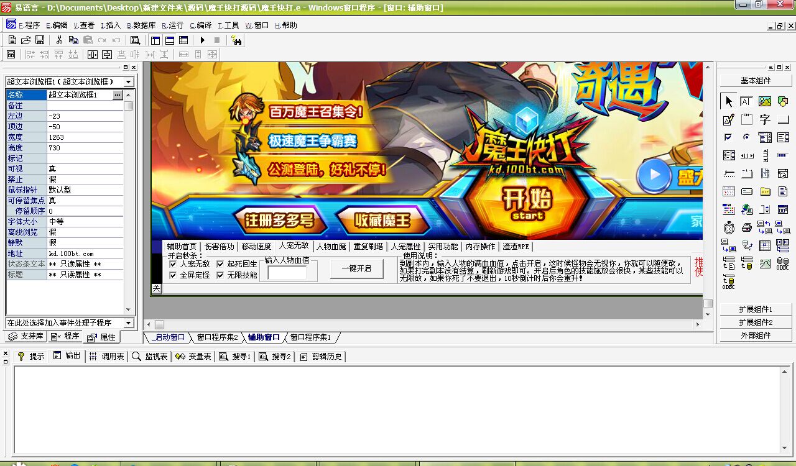The width and height of the screenshot is (796, 466).
Task: Open the component selector dropdown 超文本浏览框1
Action: (128, 82)
